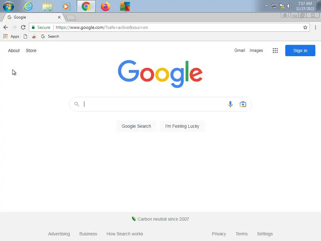Open Google Images link
Screen dimensions: 321x241
click(256, 51)
